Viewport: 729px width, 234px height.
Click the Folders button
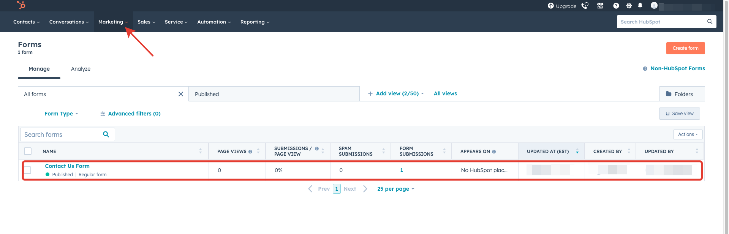point(682,94)
